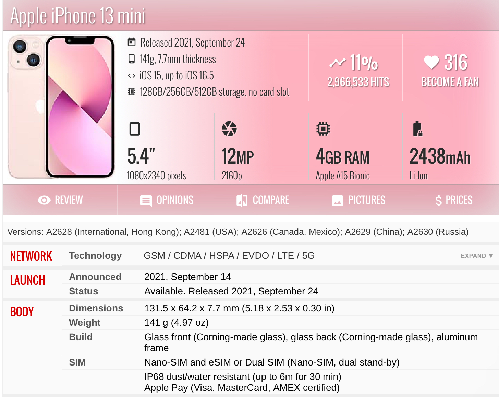Open the PICTURES tab

(x=358, y=200)
